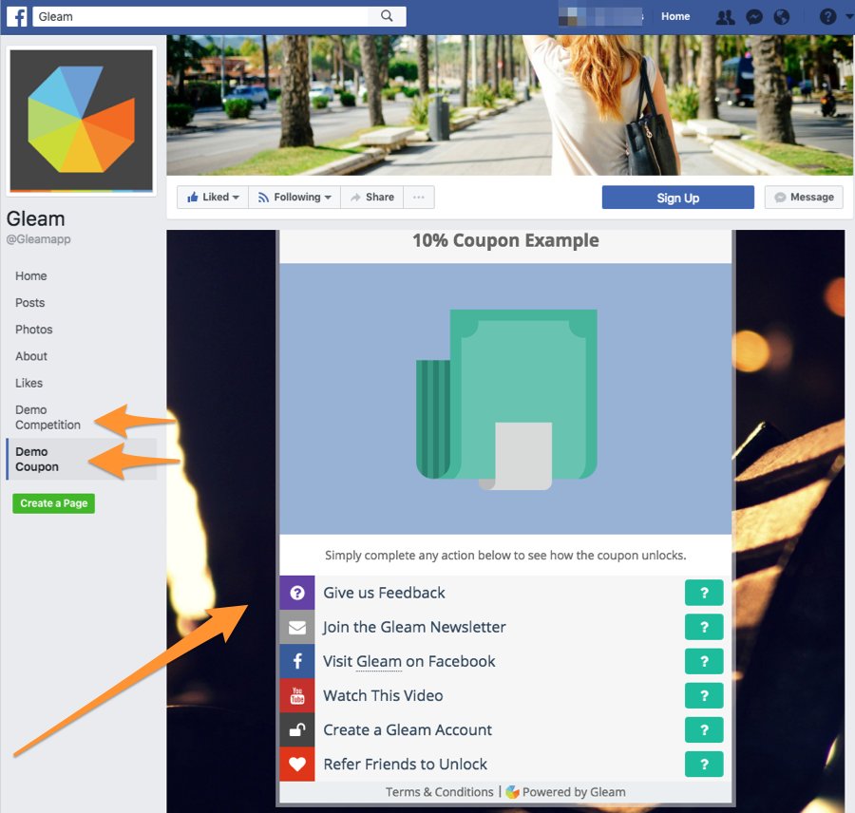Click green help button for Visit Gleam on Facebook

click(704, 661)
